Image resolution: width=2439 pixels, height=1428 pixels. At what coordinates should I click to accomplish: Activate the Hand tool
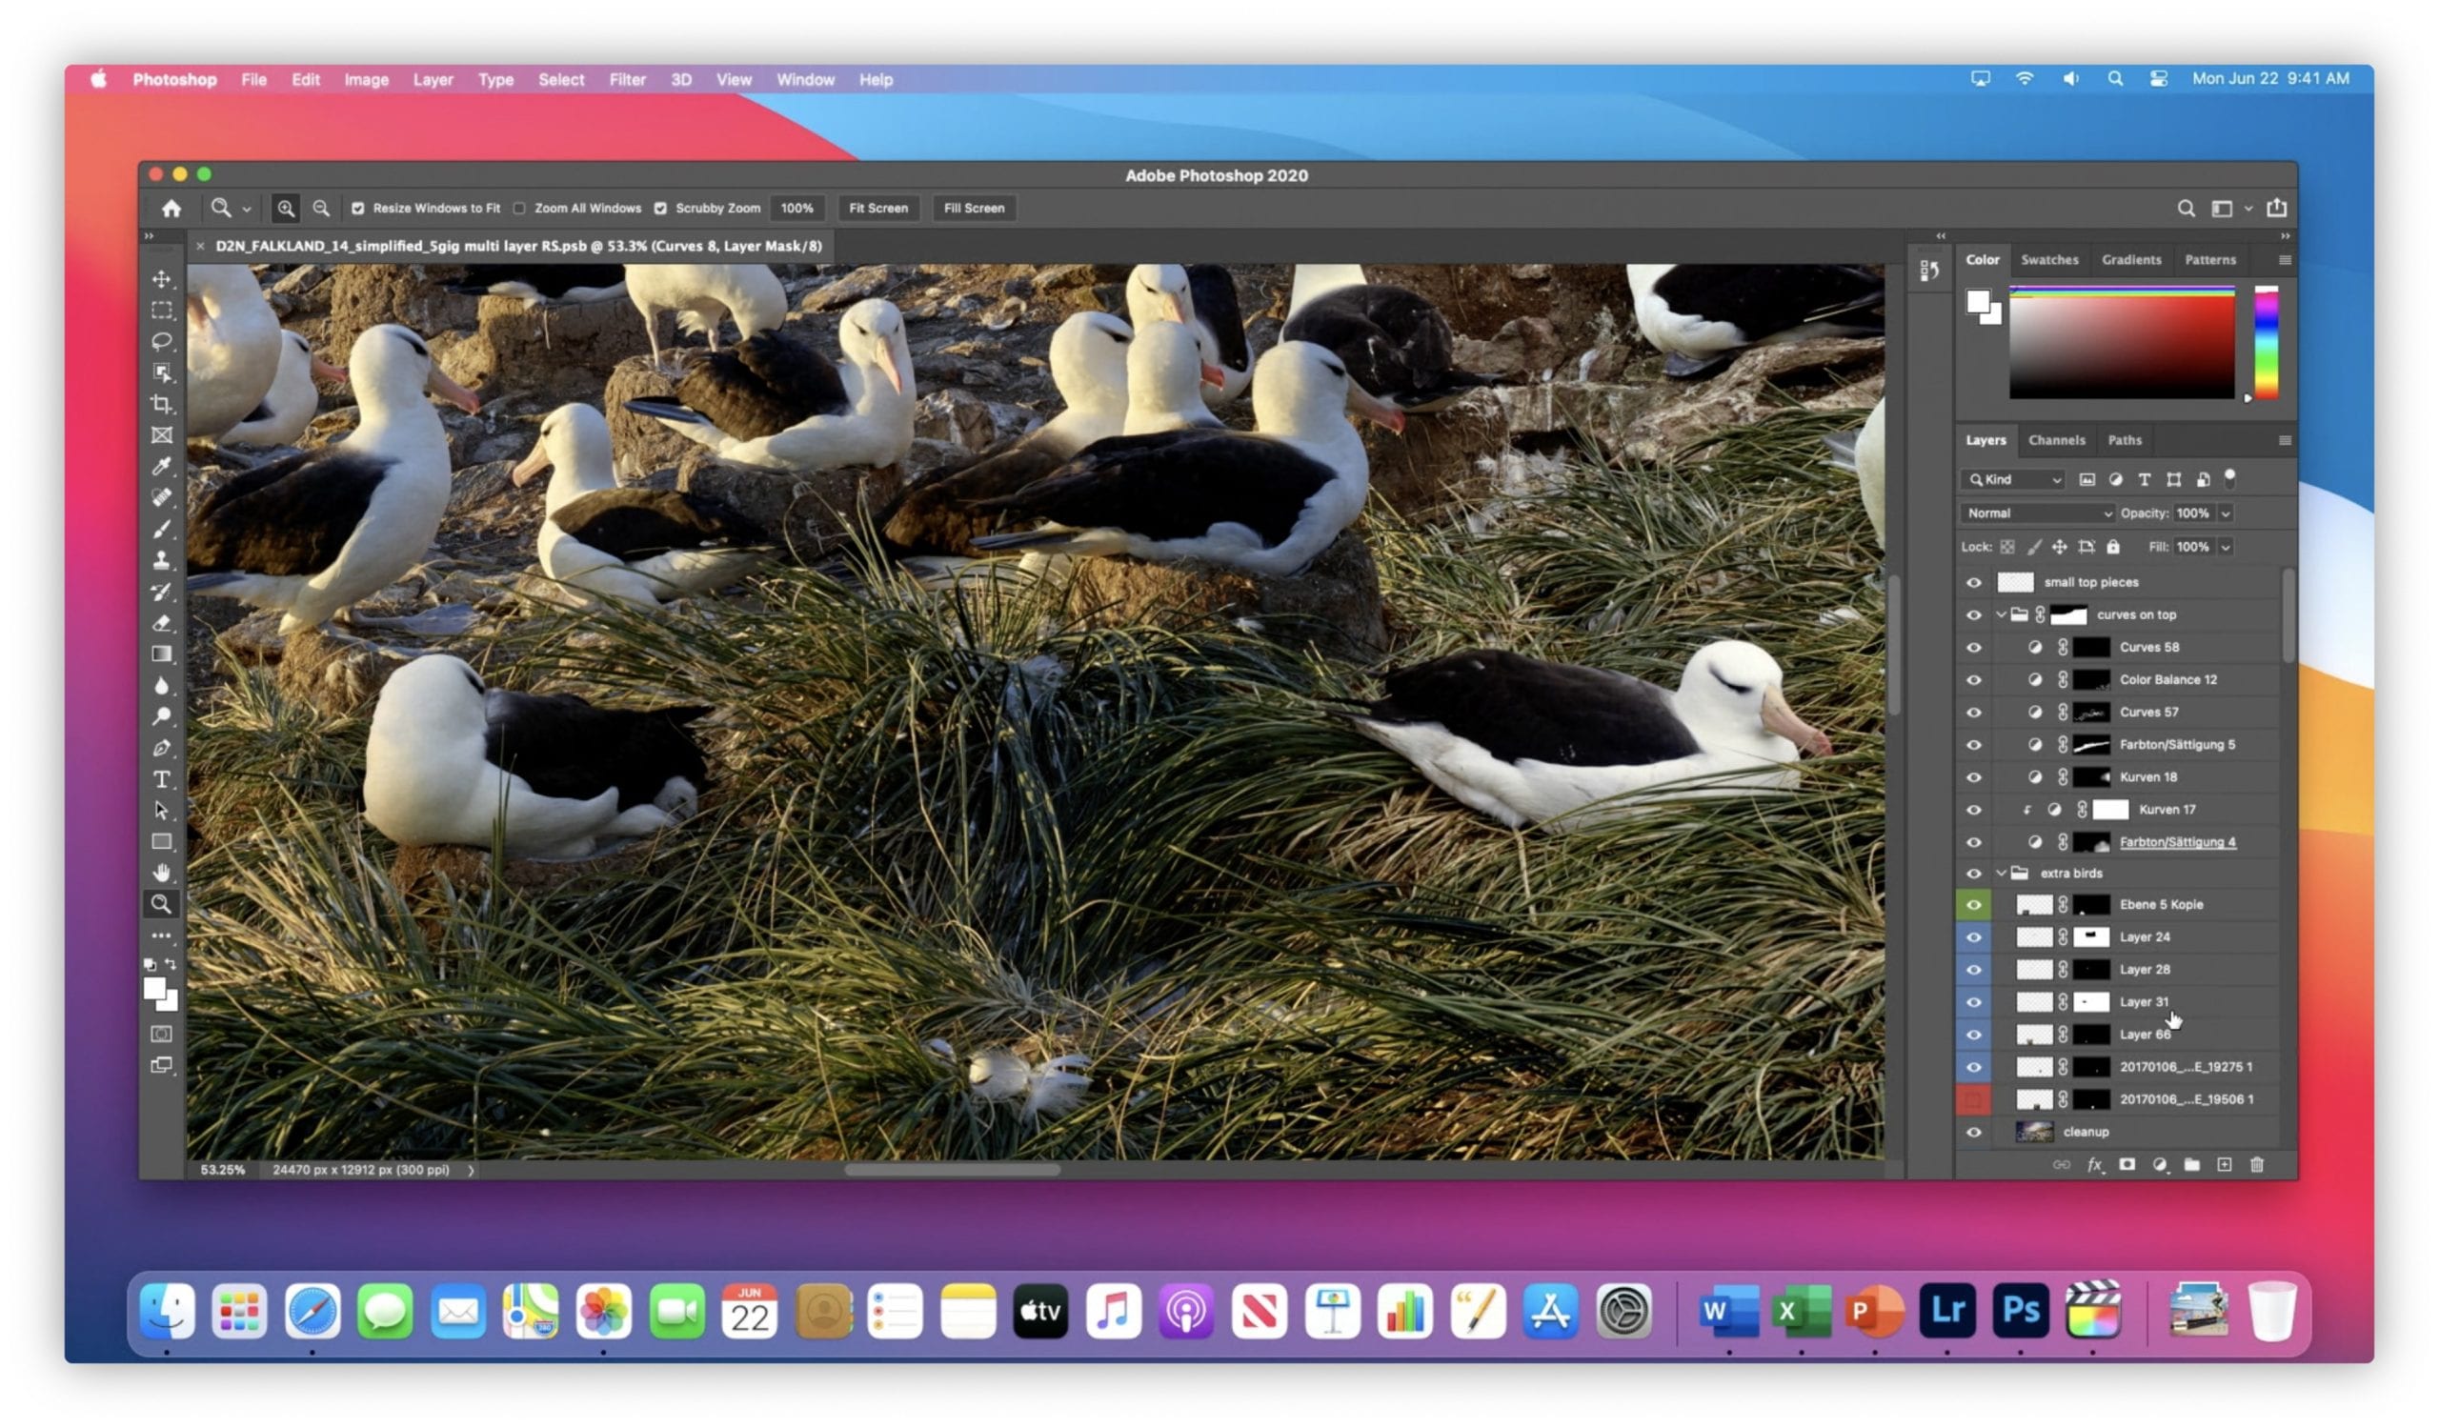162,873
